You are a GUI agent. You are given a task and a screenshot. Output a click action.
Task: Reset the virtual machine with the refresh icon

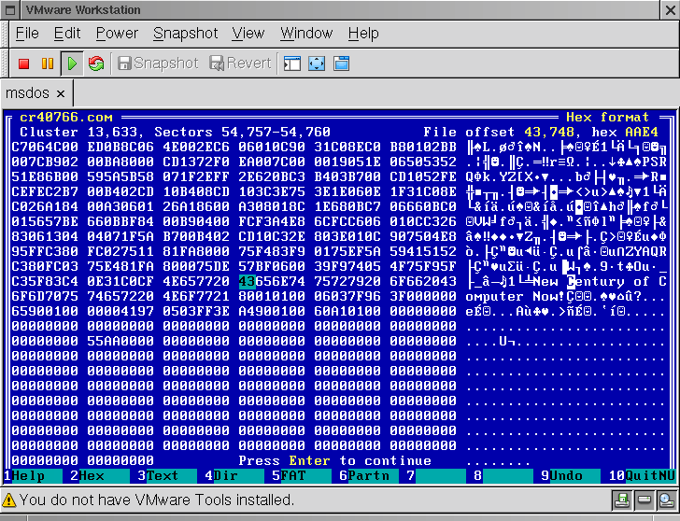[x=96, y=63]
